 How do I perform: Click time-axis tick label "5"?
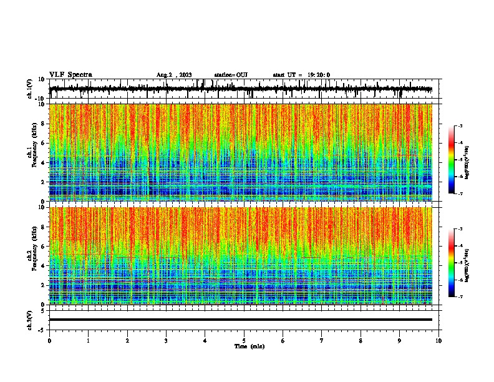(x=244, y=341)
